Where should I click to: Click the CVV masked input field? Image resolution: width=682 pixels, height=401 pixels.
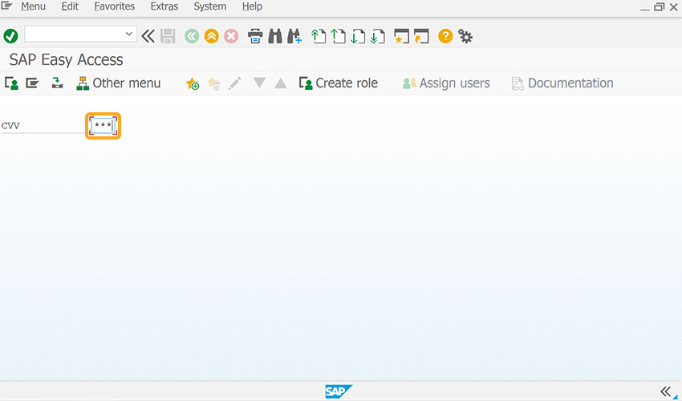click(103, 126)
